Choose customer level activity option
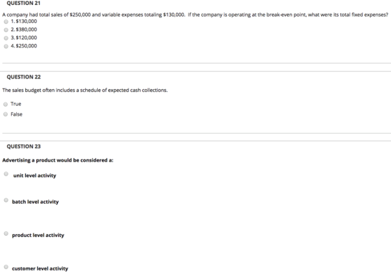 click(6, 267)
